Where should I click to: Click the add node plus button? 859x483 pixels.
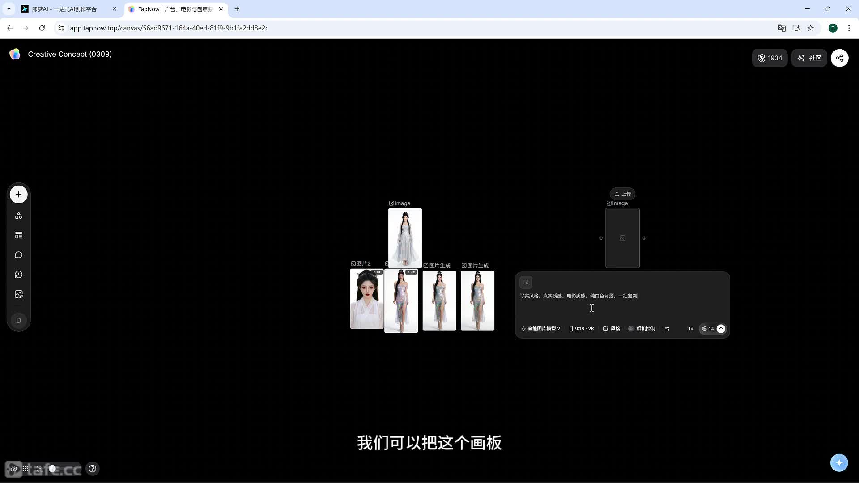pyautogui.click(x=18, y=195)
